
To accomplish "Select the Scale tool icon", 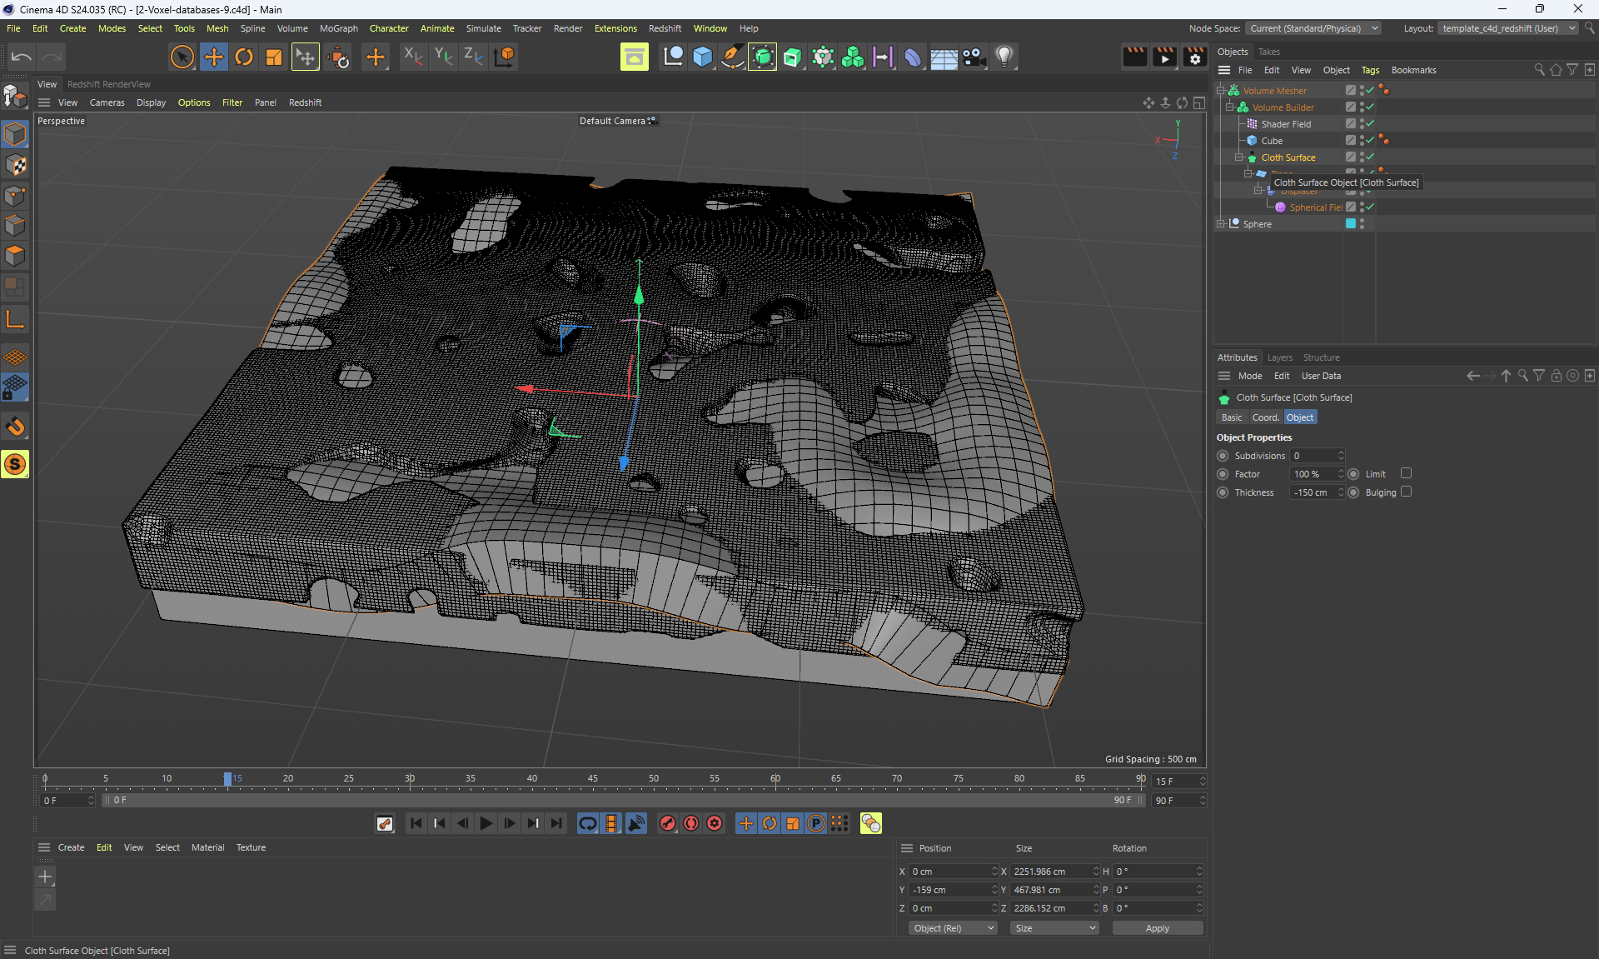I will pos(273,57).
